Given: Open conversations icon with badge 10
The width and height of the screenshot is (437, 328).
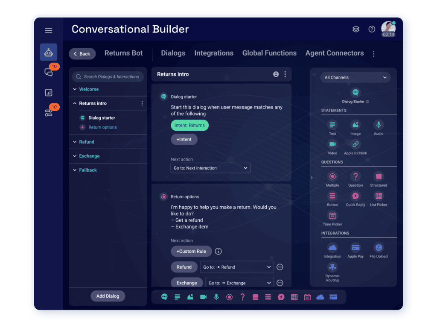Looking at the screenshot, I should tap(49, 72).
